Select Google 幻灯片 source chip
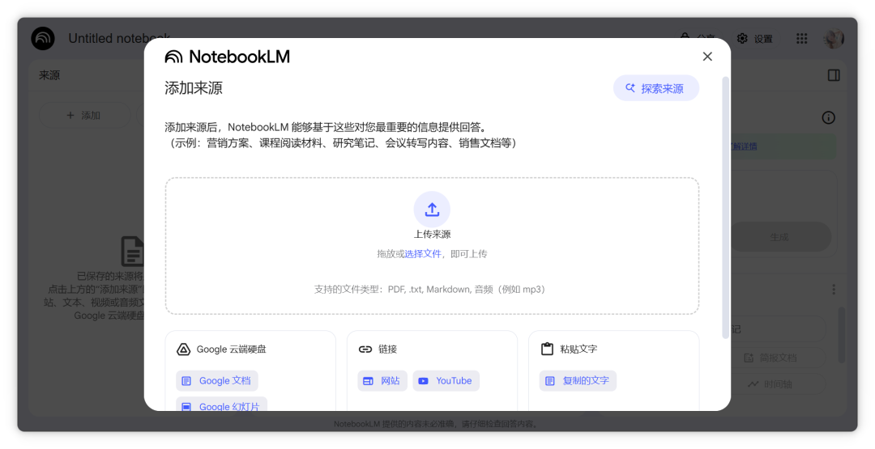This screenshot has width=875, height=449. click(221, 405)
